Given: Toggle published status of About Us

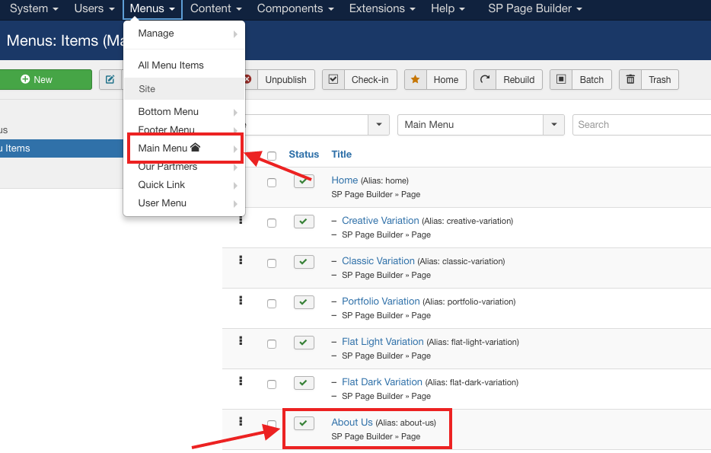Looking at the screenshot, I should pyautogui.click(x=304, y=423).
